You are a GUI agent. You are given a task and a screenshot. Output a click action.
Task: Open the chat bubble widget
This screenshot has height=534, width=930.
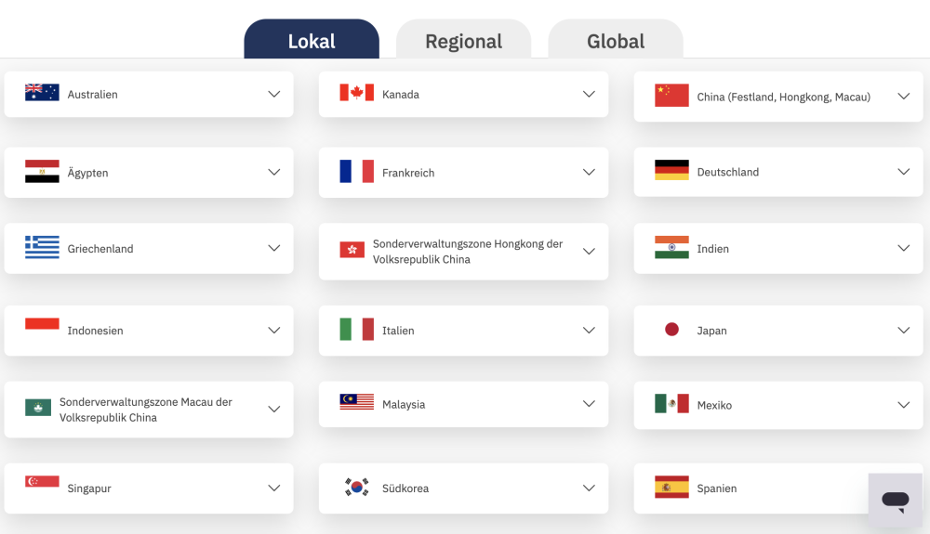[x=895, y=501]
